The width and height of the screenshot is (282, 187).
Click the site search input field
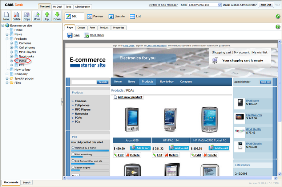point(84,82)
